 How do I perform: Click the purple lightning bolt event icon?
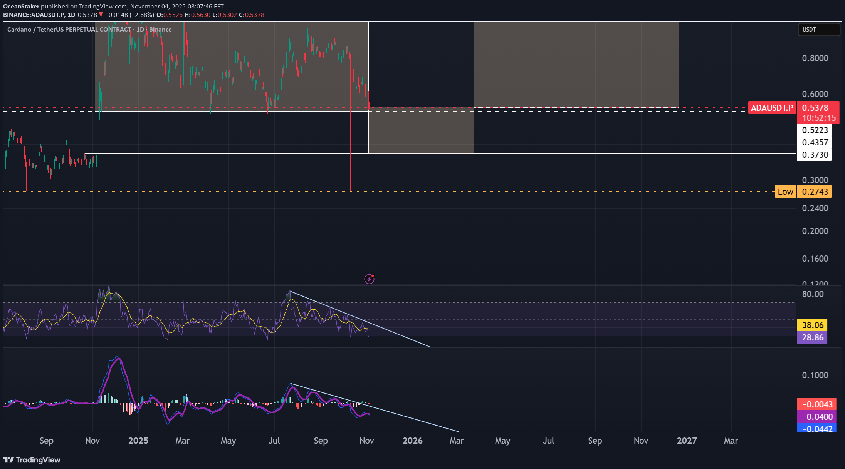click(369, 279)
